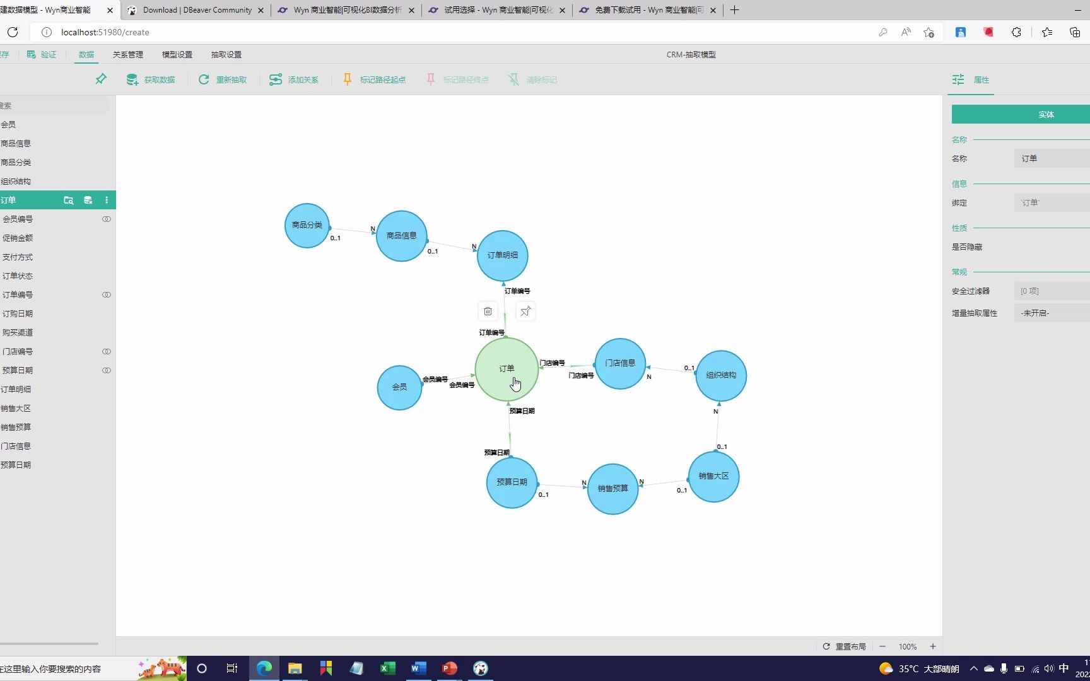The height and width of the screenshot is (681, 1090).
Task: Click the 销售预算 node in the diagram
Action: (x=612, y=489)
